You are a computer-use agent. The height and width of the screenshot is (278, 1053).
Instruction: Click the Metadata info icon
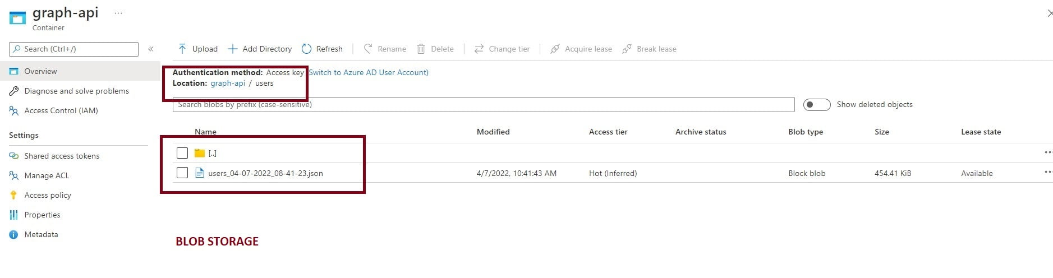point(14,234)
